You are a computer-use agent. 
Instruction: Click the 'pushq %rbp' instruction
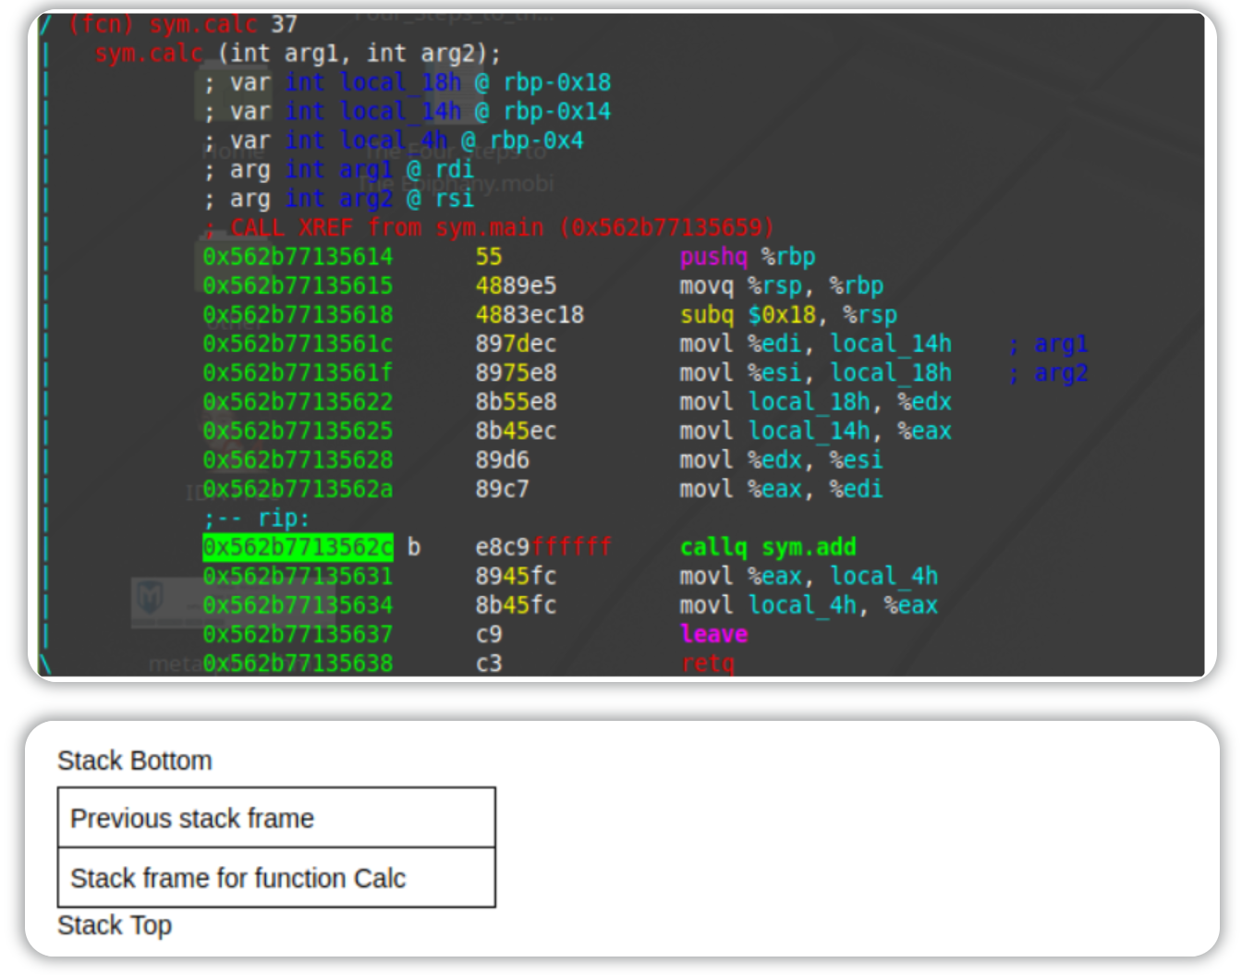[x=748, y=257]
